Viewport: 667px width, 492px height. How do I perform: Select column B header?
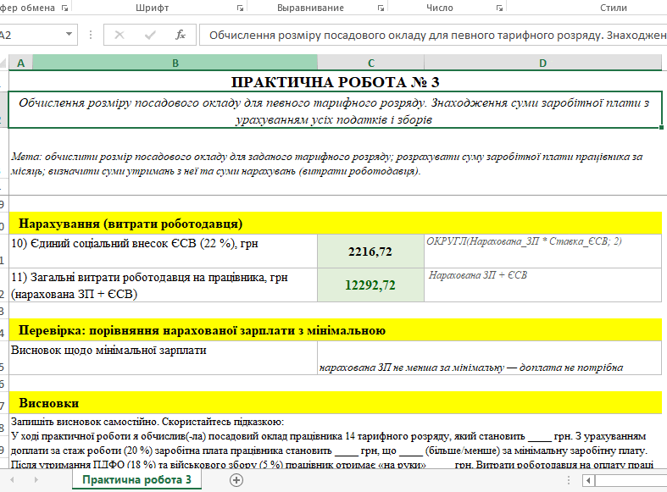click(175, 63)
